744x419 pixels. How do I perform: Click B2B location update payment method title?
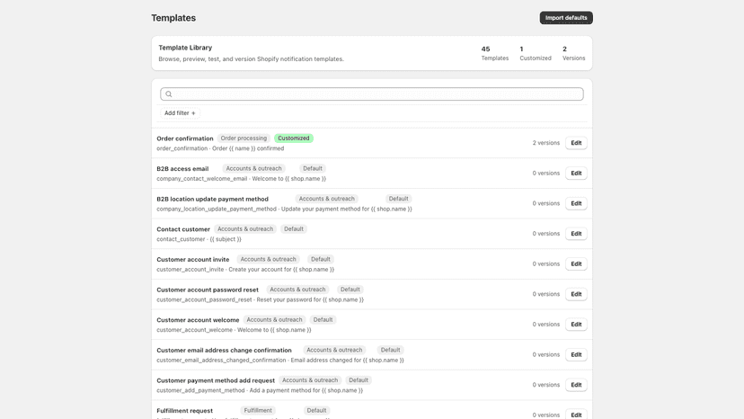click(213, 199)
